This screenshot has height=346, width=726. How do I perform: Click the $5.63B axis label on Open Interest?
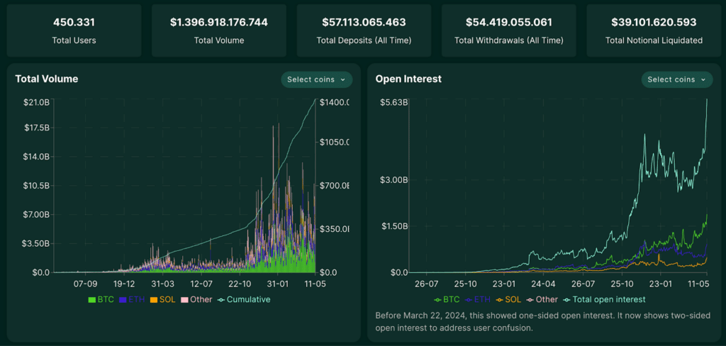[x=393, y=102]
